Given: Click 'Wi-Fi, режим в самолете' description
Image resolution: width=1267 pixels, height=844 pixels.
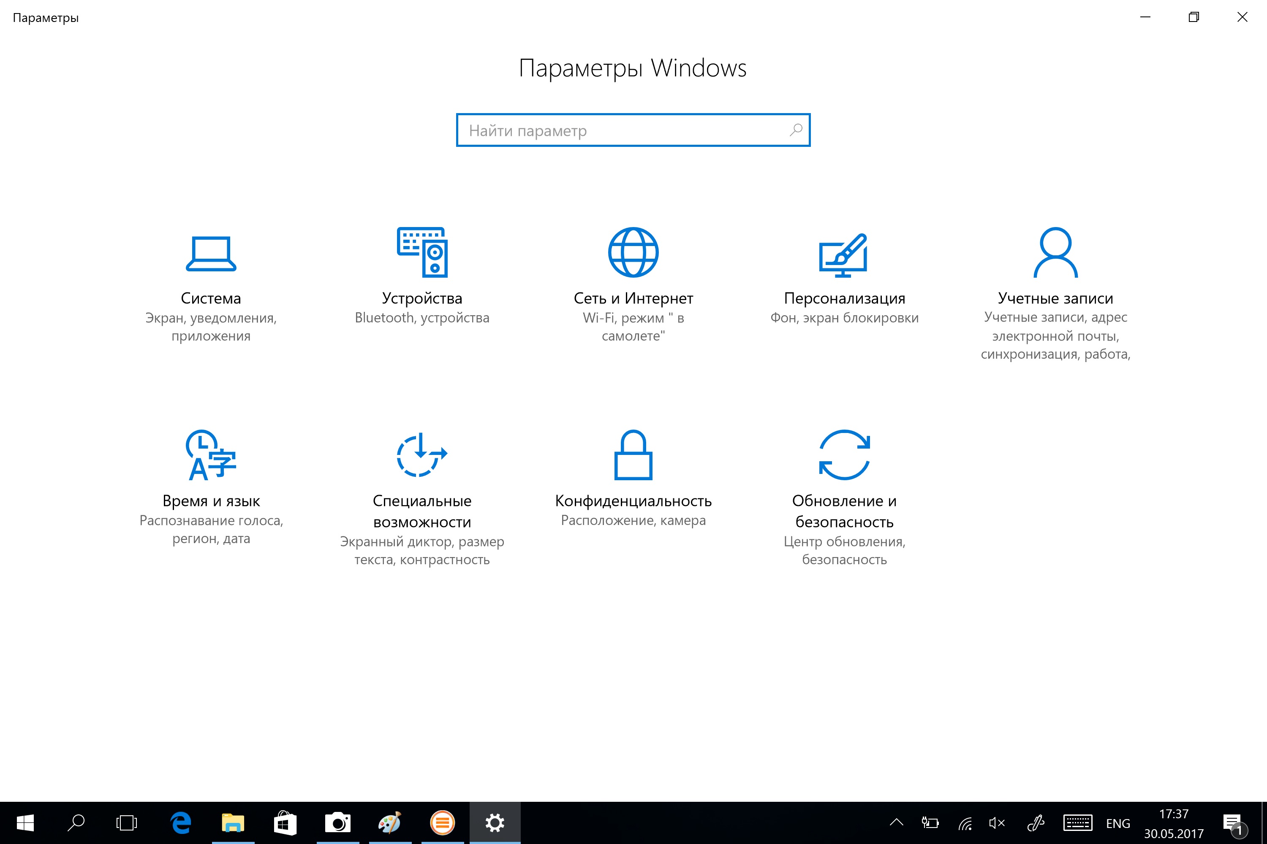Looking at the screenshot, I should tap(633, 327).
